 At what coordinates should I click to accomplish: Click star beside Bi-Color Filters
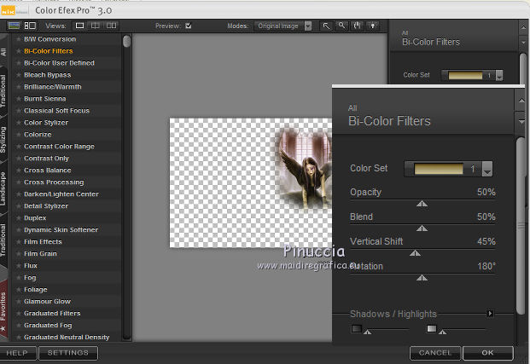pos(19,51)
